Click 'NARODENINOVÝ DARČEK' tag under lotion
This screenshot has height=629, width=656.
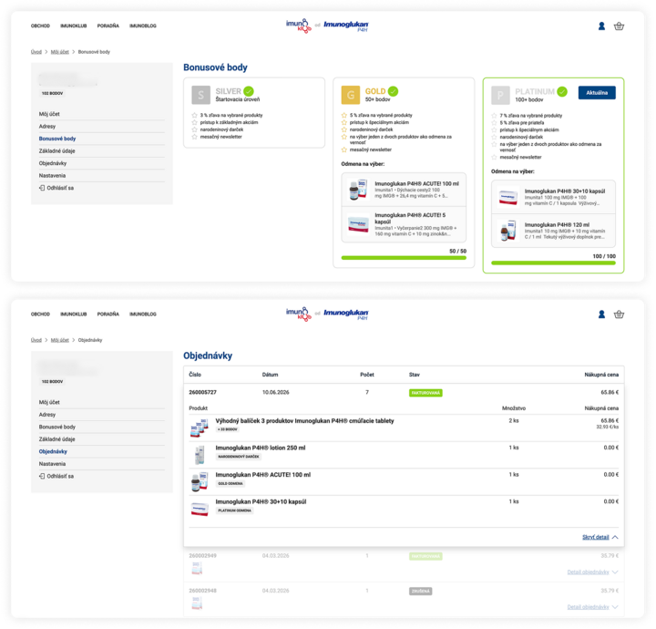(x=239, y=457)
